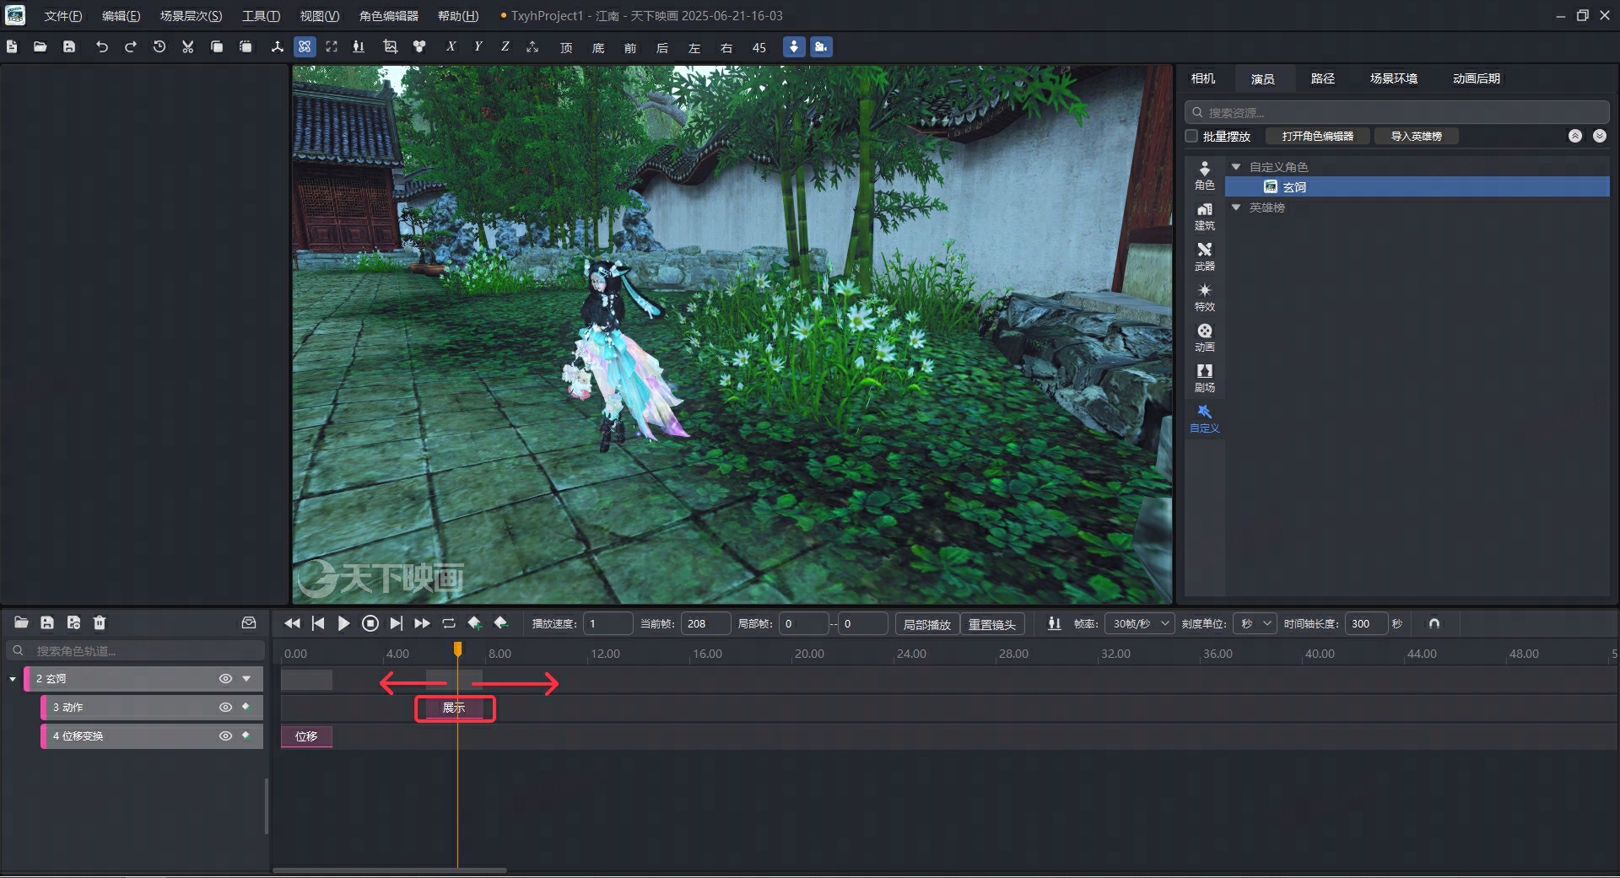The image size is (1620, 878).
Task: Select the 武器 category icon
Action: pos(1205,256)
